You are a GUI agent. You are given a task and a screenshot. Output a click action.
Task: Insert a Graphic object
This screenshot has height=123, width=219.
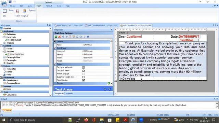click(x=25, y=13)
